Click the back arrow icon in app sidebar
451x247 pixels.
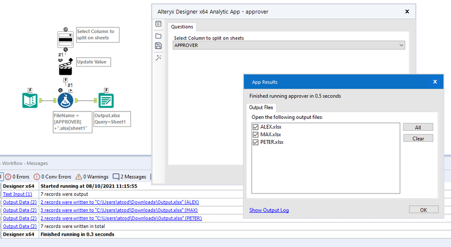[158, 24]
